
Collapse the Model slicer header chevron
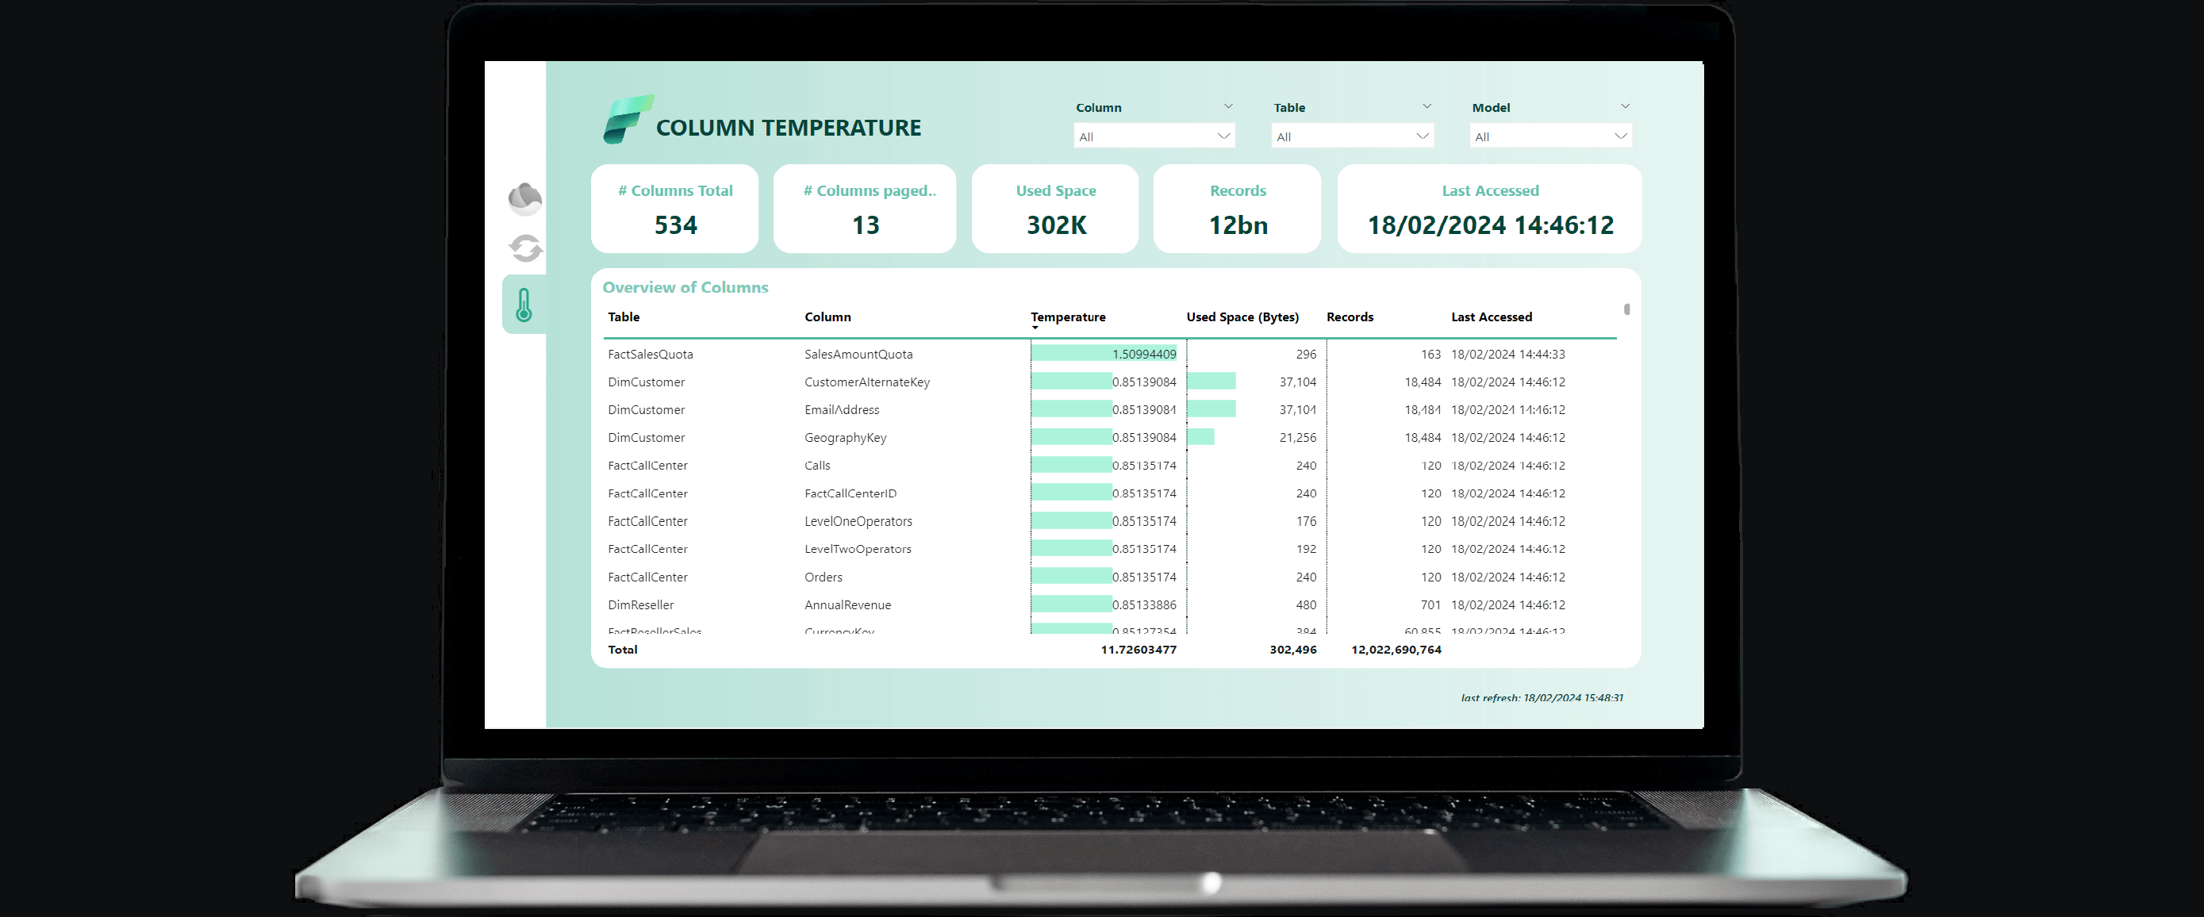(1625, 107)
